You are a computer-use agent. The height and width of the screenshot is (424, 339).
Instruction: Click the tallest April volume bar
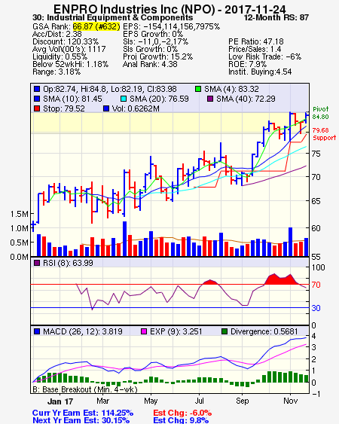coord(125,239)
